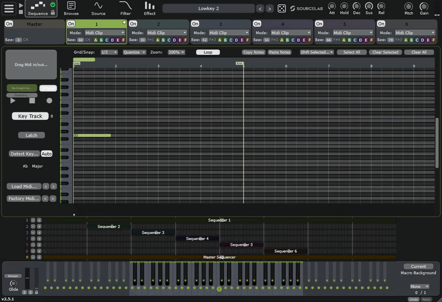Go to the previous preset
Screen dimensions: 442x302
click(260, 9)
